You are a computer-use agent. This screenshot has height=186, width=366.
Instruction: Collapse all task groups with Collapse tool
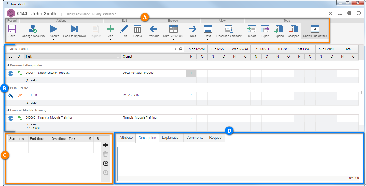(293, 31)
